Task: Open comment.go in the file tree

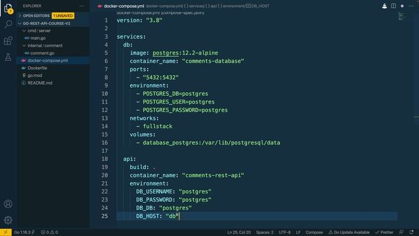Action: pos(42,53)
